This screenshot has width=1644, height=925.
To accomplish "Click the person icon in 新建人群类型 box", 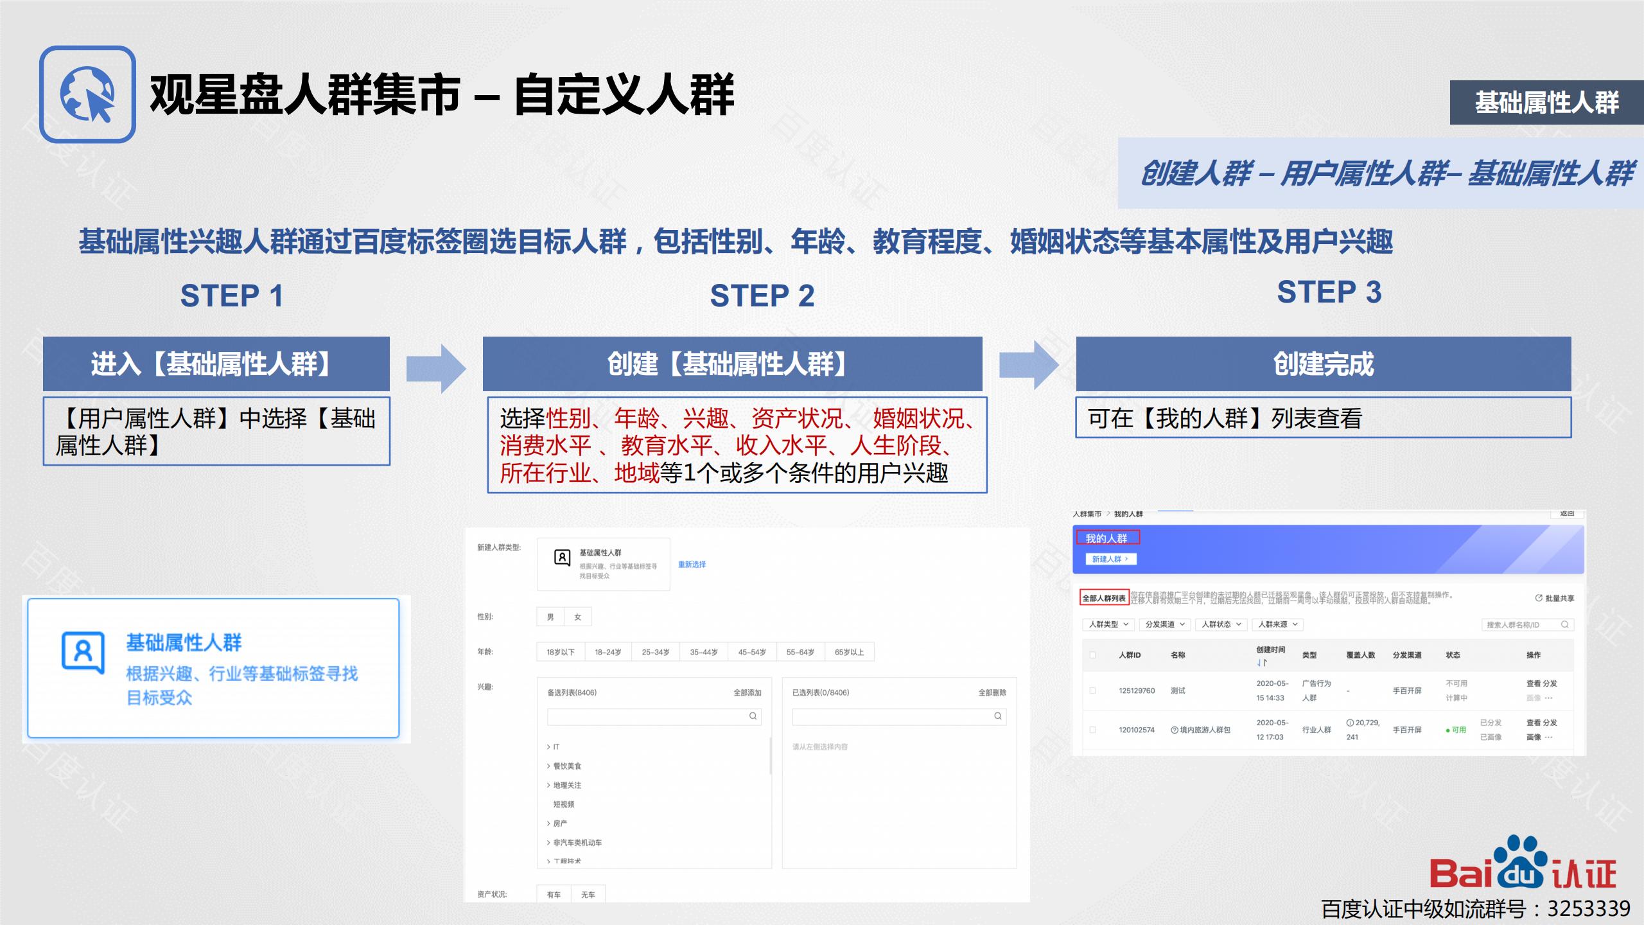I will tap(562, 558).
